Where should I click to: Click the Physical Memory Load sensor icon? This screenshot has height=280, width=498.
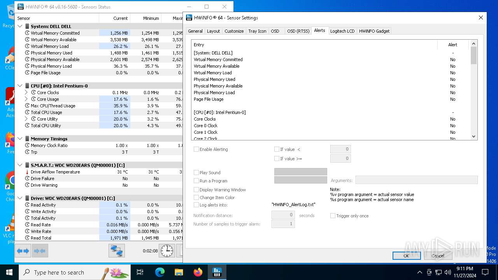pyautogui.click(x=27, y=66)
